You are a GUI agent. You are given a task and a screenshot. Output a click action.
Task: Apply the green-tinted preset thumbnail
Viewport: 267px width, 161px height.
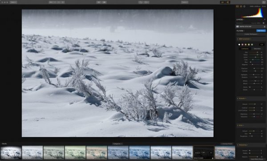[75, 153]
